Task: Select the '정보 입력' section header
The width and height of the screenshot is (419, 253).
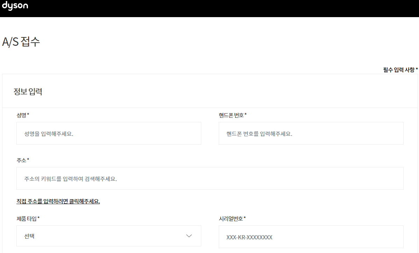Action: click(28, 92)
